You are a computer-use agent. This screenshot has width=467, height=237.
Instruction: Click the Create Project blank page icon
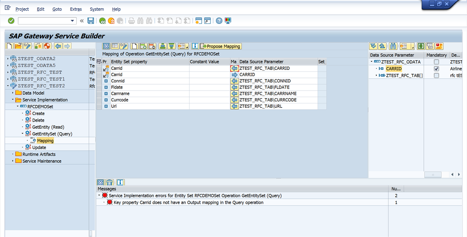pyautogui.click(x=10, y=46)
